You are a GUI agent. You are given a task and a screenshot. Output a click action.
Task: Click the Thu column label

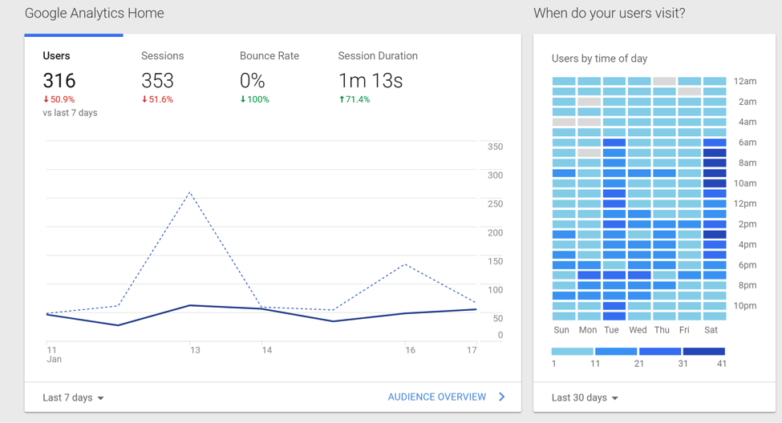[662, 330]
